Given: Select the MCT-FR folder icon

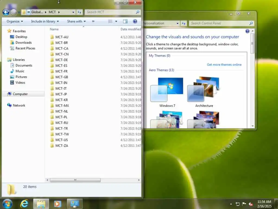Looking at the screenshot, I should point(52,71).
